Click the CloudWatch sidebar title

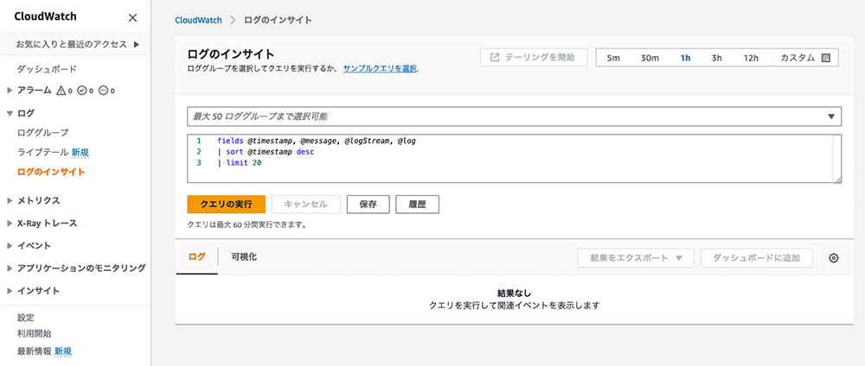point(45,16)
